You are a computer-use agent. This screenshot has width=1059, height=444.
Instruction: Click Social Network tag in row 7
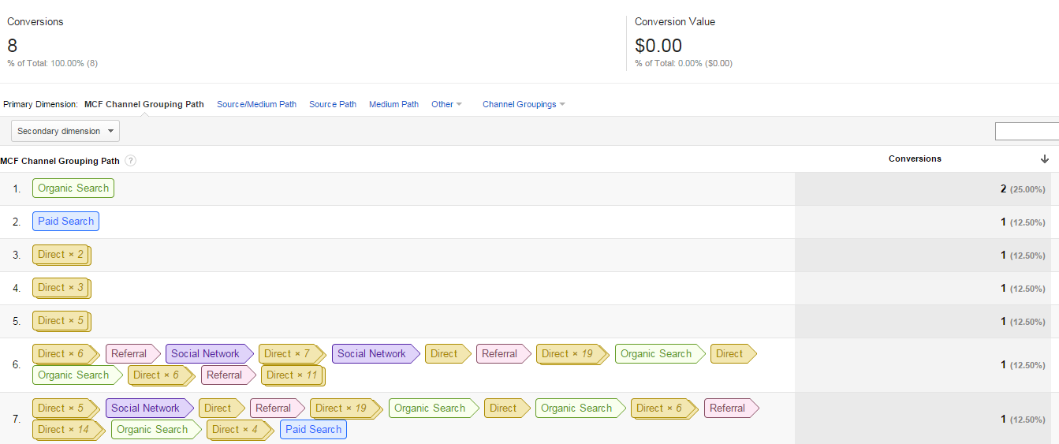(x=150, y=409)
